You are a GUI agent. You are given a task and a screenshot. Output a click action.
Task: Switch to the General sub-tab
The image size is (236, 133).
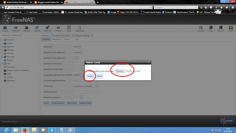click(46, 39)
